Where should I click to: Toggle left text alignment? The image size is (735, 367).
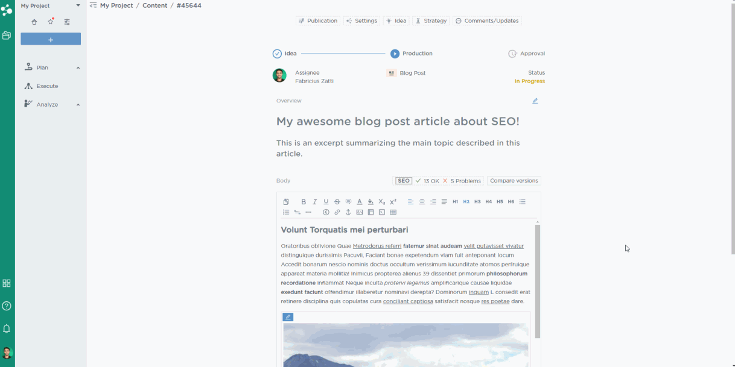pyautogui.click(x=410, y=202)
